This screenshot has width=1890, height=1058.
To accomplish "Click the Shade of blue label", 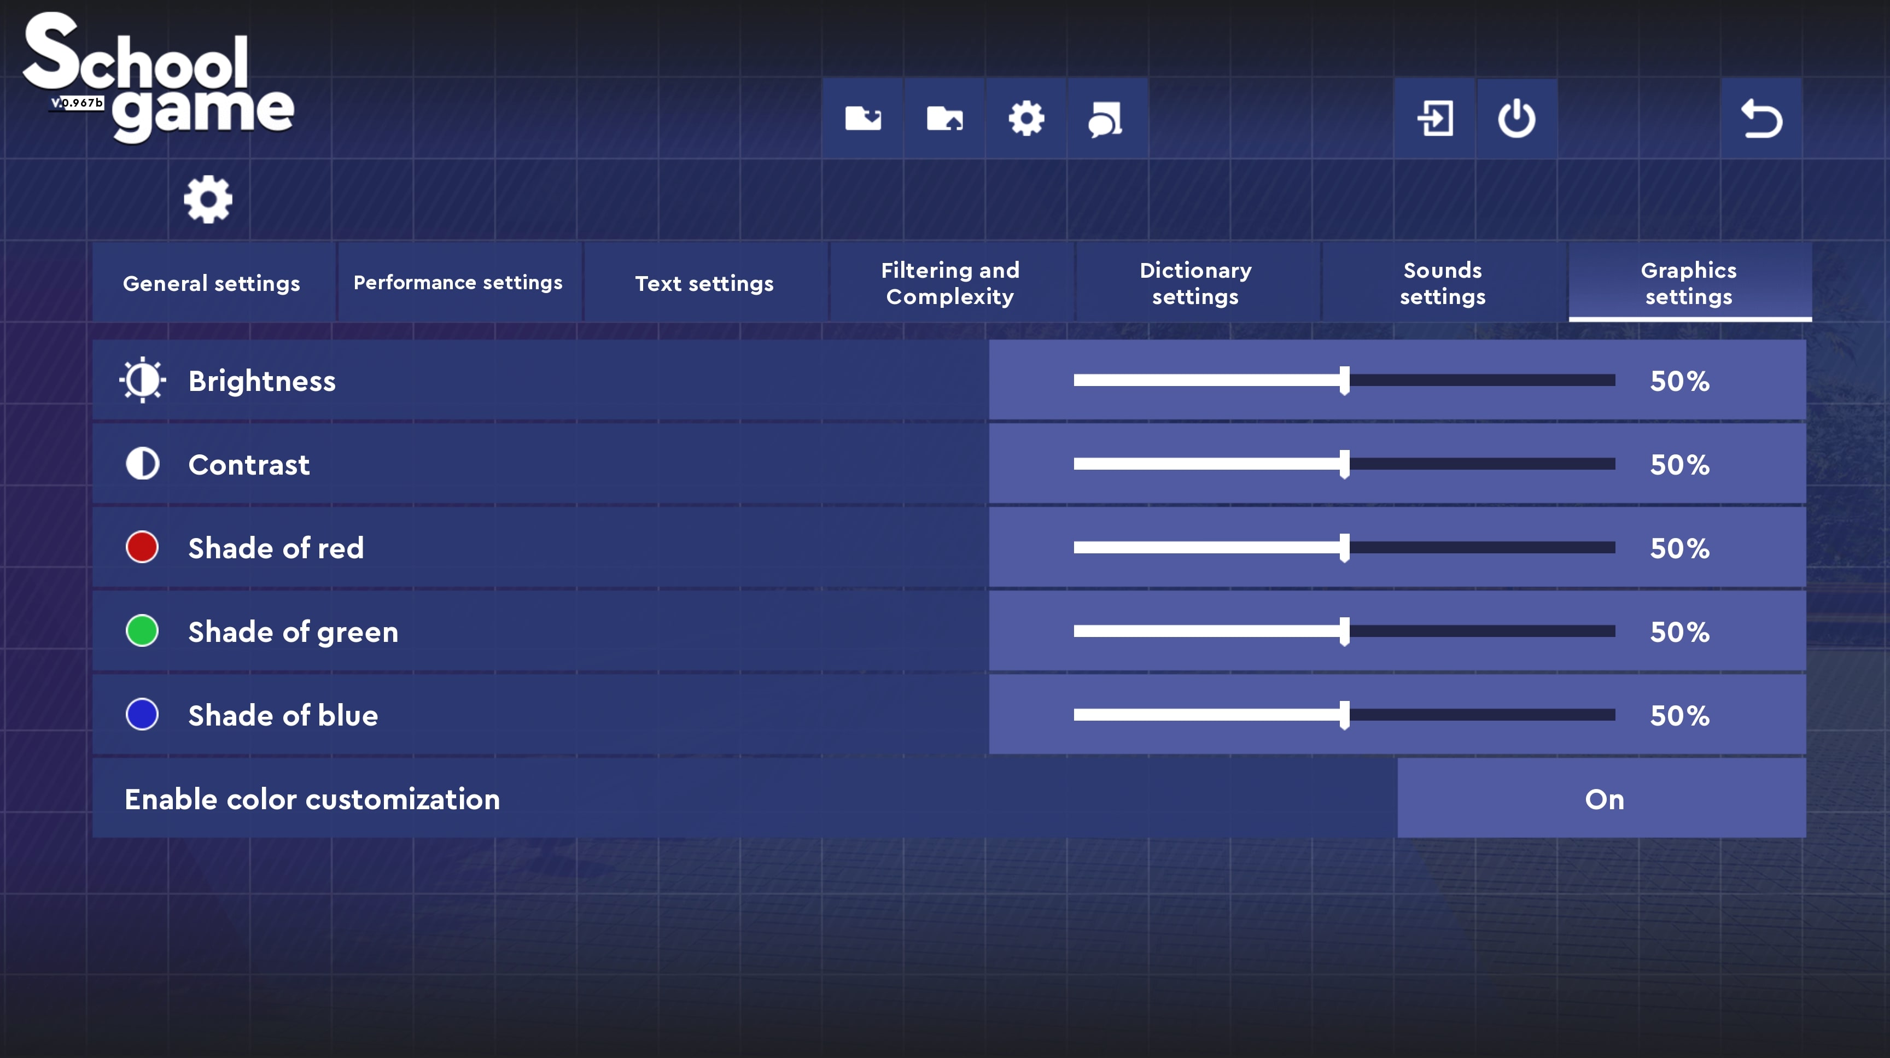I will coord(283,715).
